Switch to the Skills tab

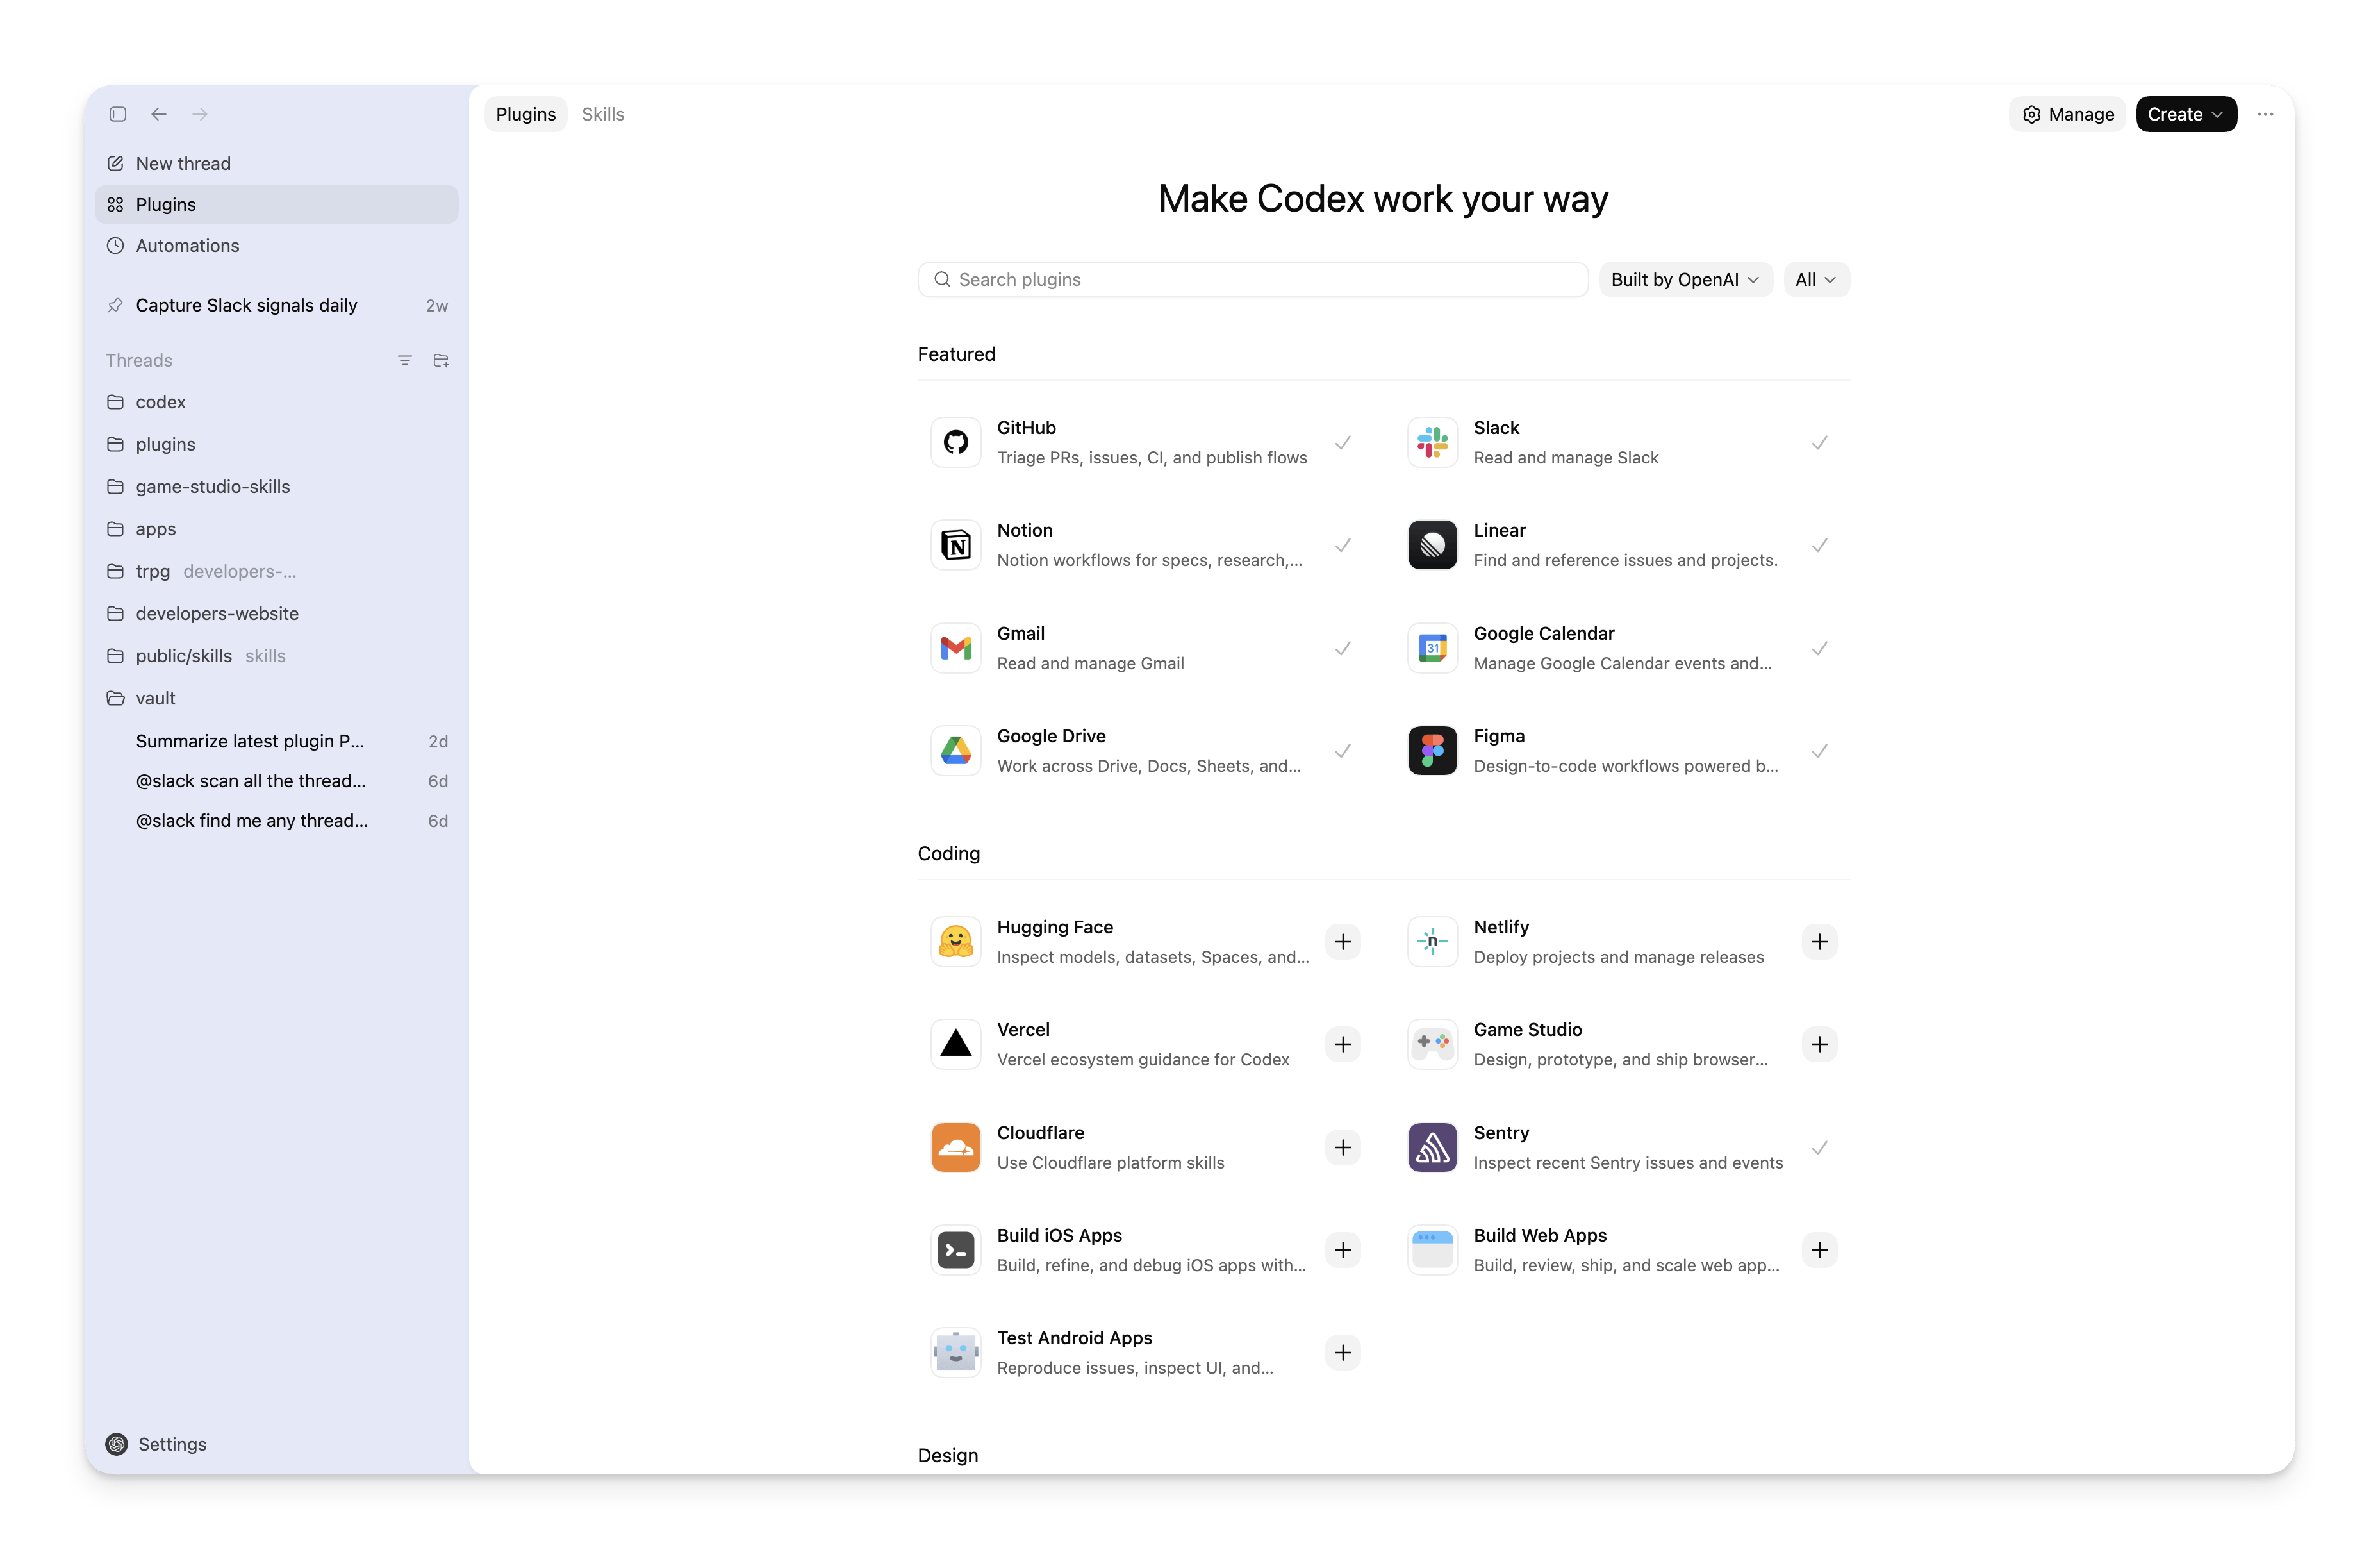click(603, 114)
